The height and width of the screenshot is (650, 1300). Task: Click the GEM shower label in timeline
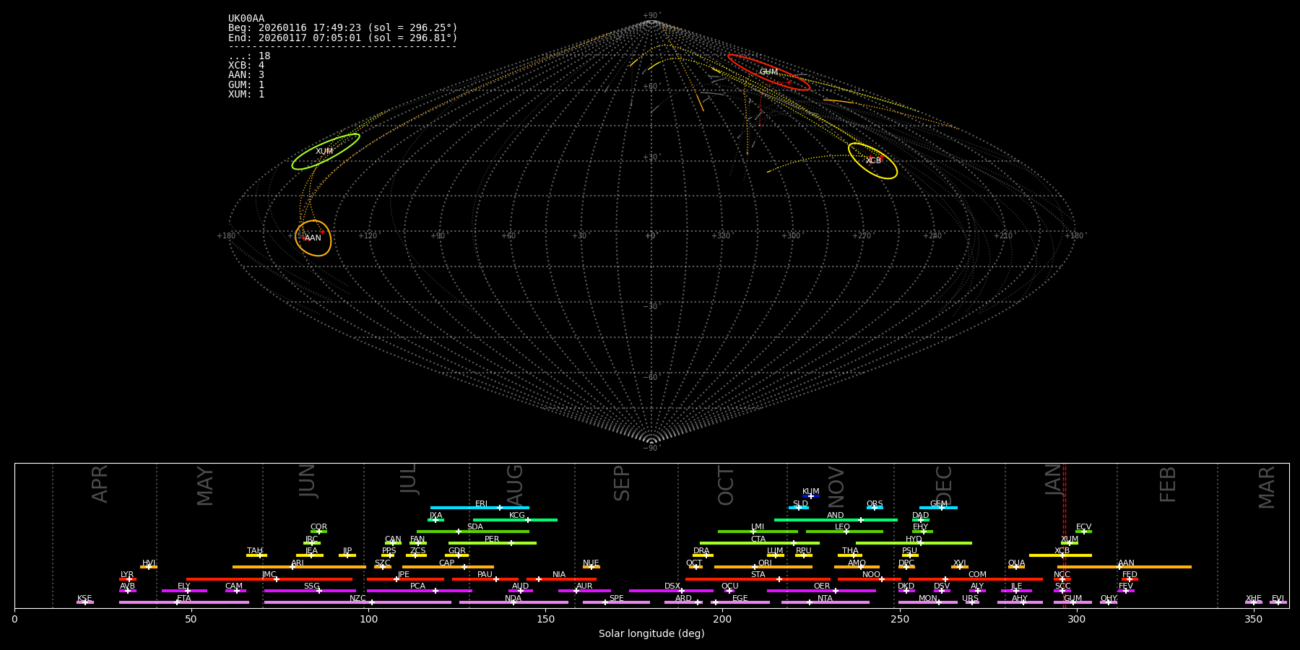[x=938, y=504]
